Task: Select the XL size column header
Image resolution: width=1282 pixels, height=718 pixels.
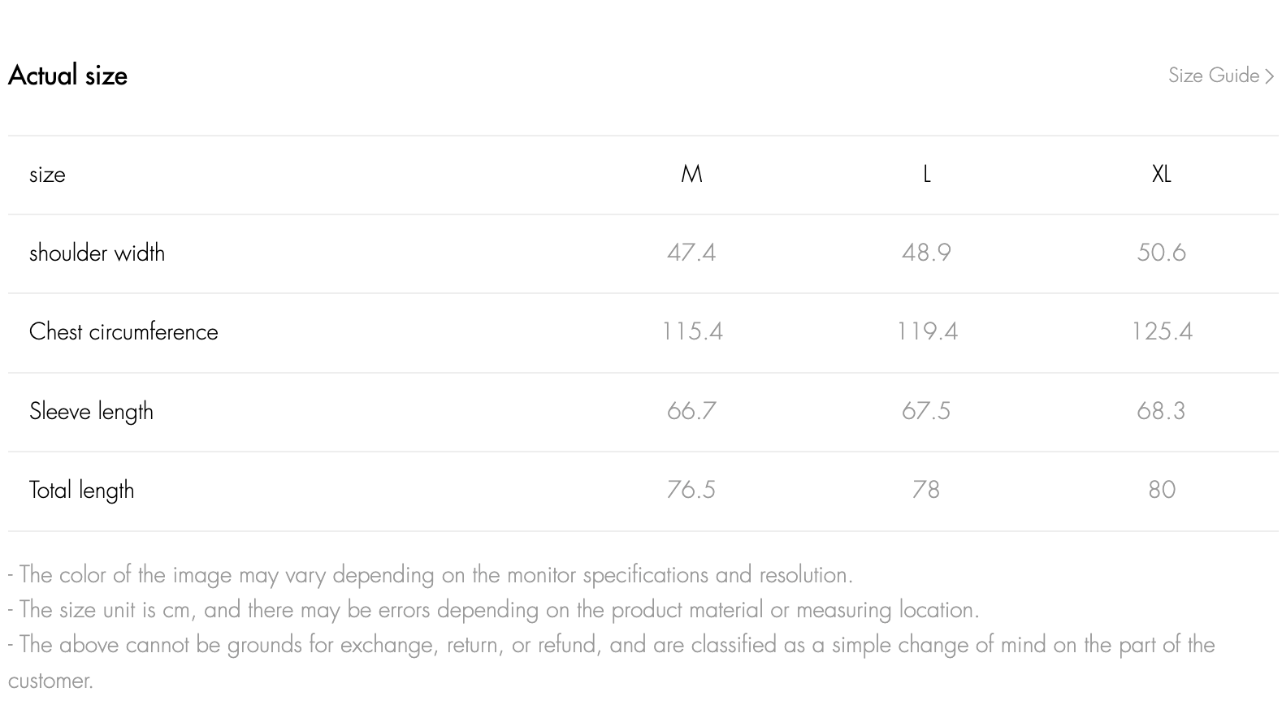Action: (x=1161, y=174)
